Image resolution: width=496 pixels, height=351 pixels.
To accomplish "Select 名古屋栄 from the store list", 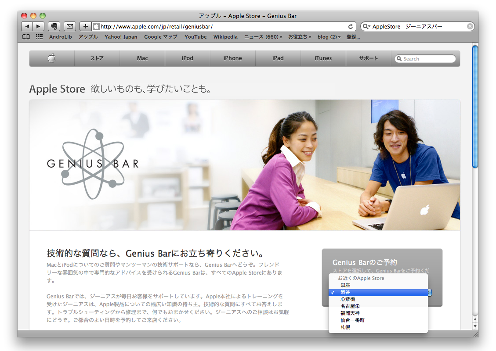I will 378,306.
